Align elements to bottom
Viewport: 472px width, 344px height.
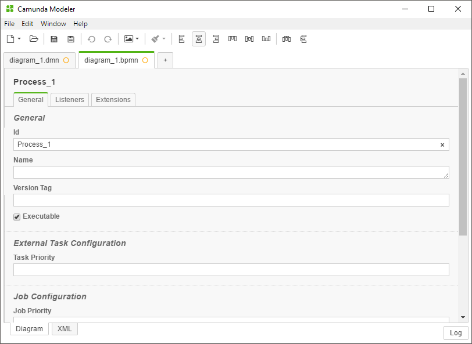click(x=266, y=39)
